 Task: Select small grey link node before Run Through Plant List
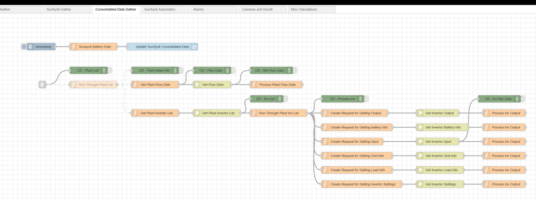42,84
